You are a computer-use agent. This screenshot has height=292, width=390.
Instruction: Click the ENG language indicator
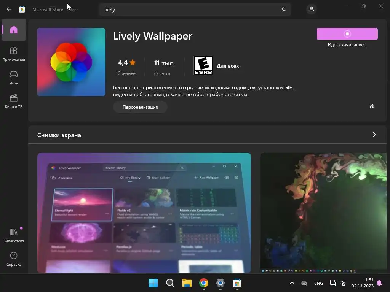coord(319,283)
